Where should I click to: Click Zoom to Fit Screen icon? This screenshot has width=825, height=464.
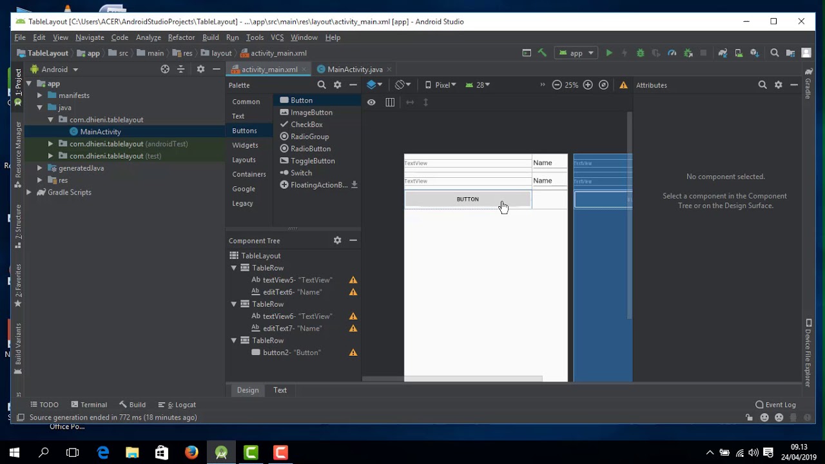click(x=603, y=85)
